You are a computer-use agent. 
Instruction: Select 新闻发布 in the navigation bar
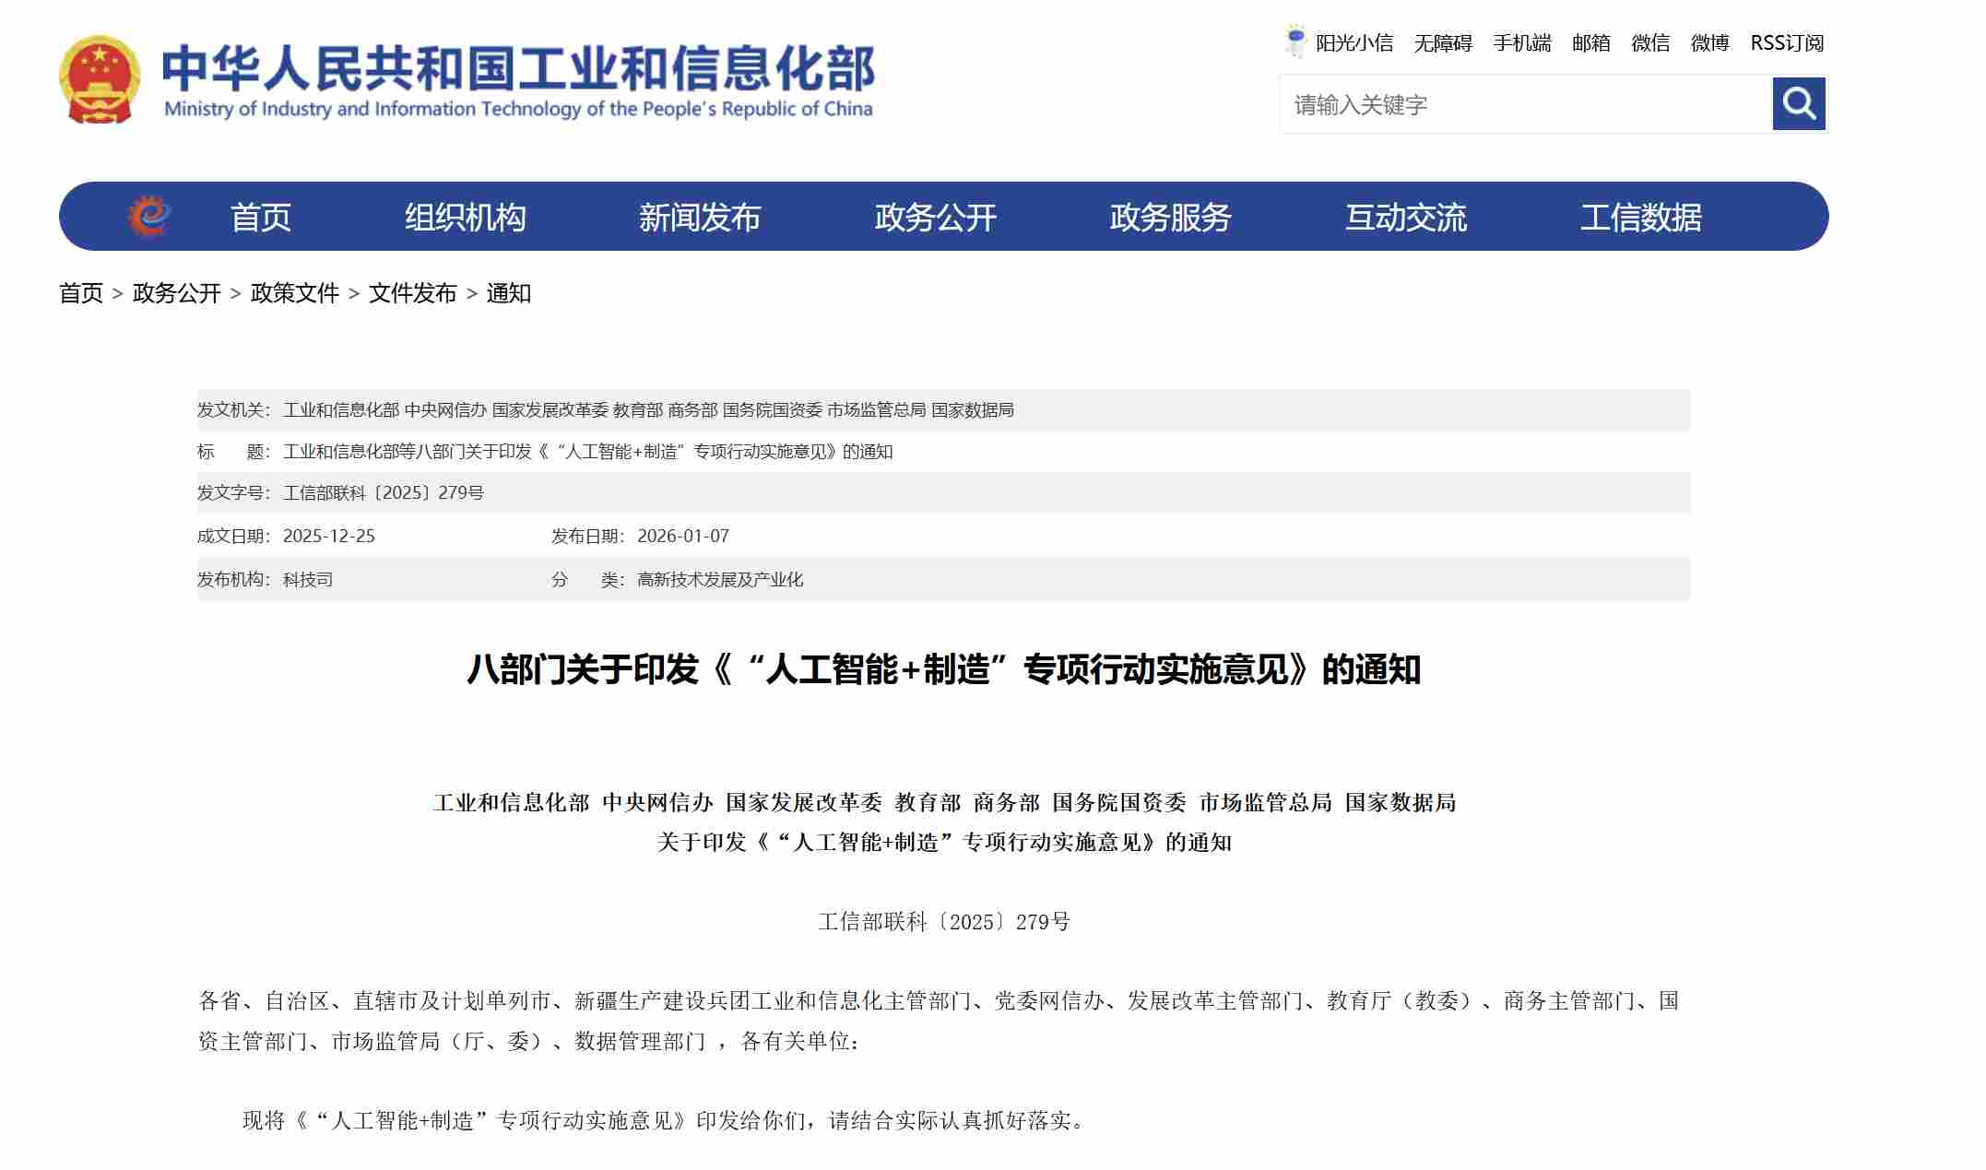coord(700,218)
